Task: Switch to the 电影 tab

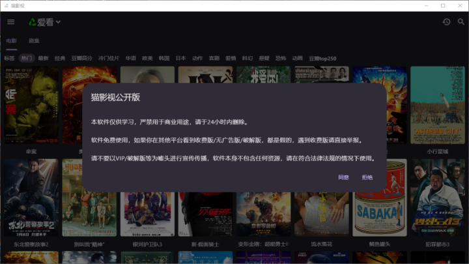Action: point(12,40)
